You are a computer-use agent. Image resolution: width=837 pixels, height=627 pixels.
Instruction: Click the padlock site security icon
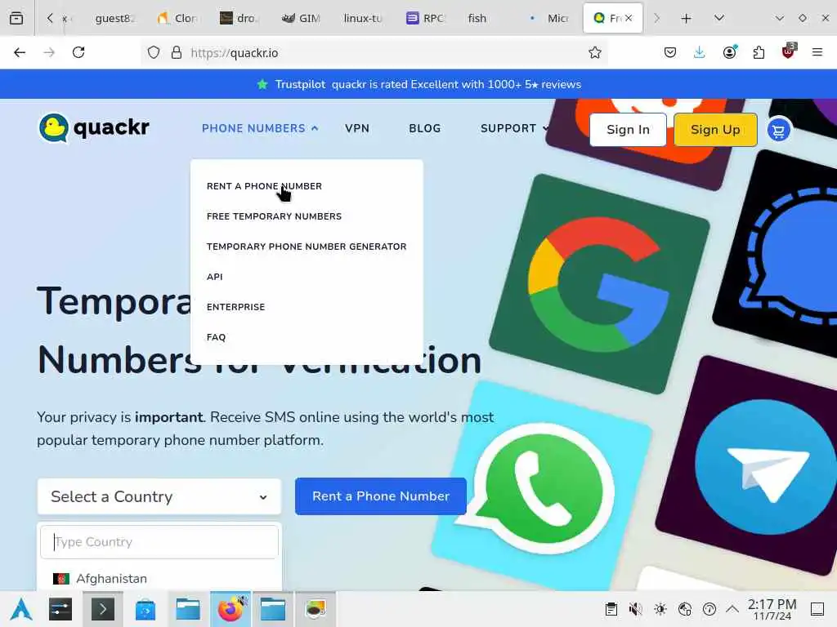tap(177, 53)
